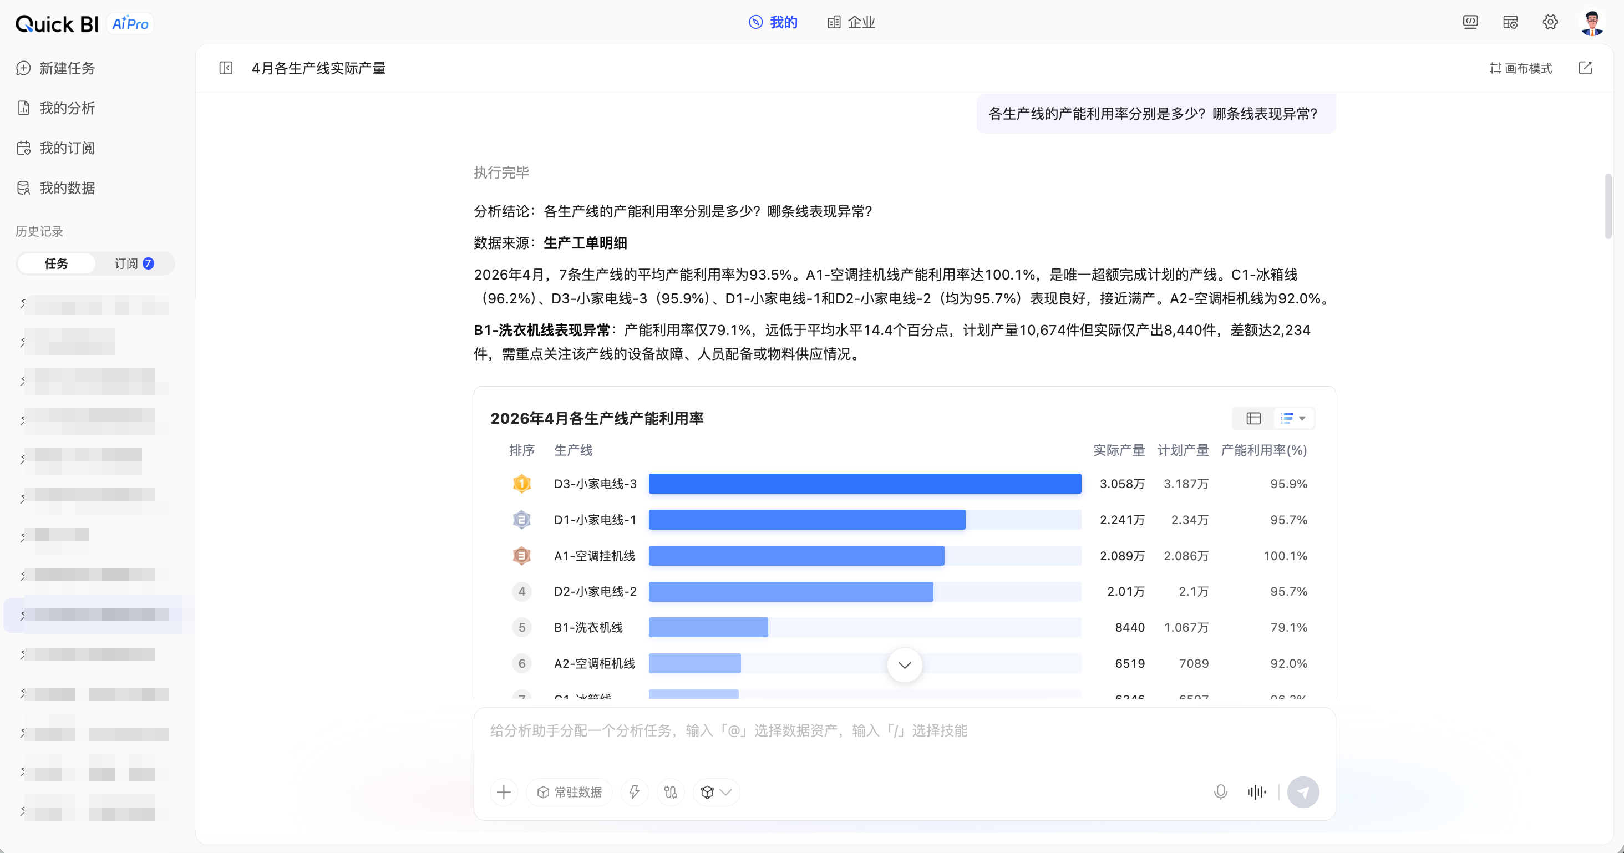Click the title 4月各生产线实际产量

click(319, 68)
